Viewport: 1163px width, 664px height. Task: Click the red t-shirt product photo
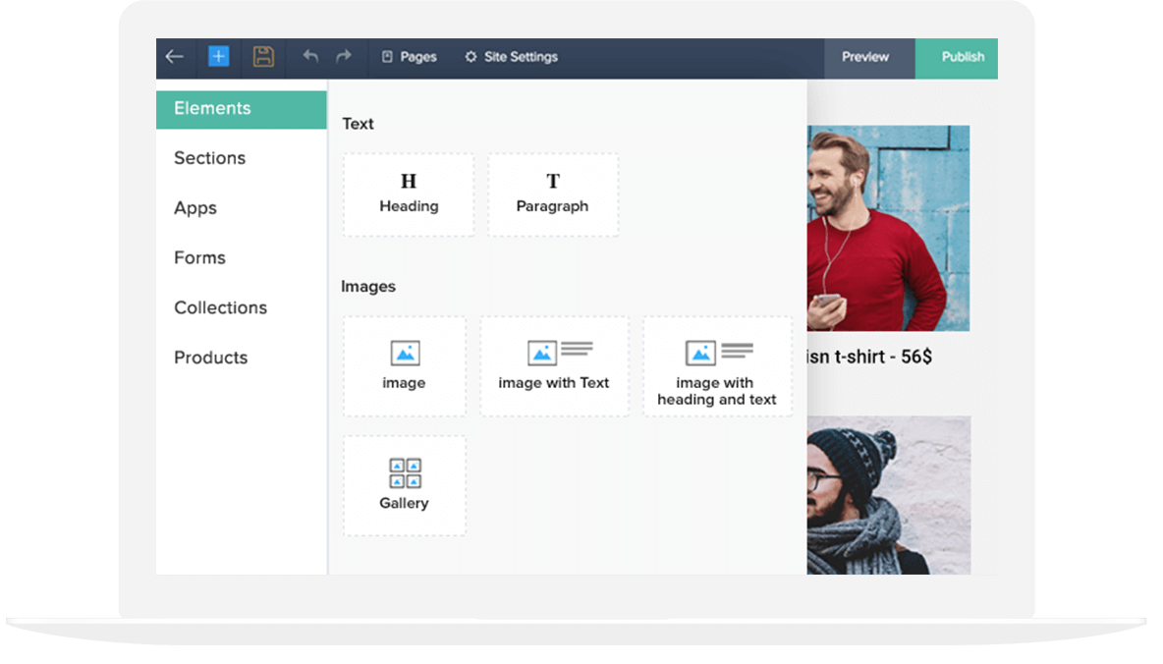(887, 228)
